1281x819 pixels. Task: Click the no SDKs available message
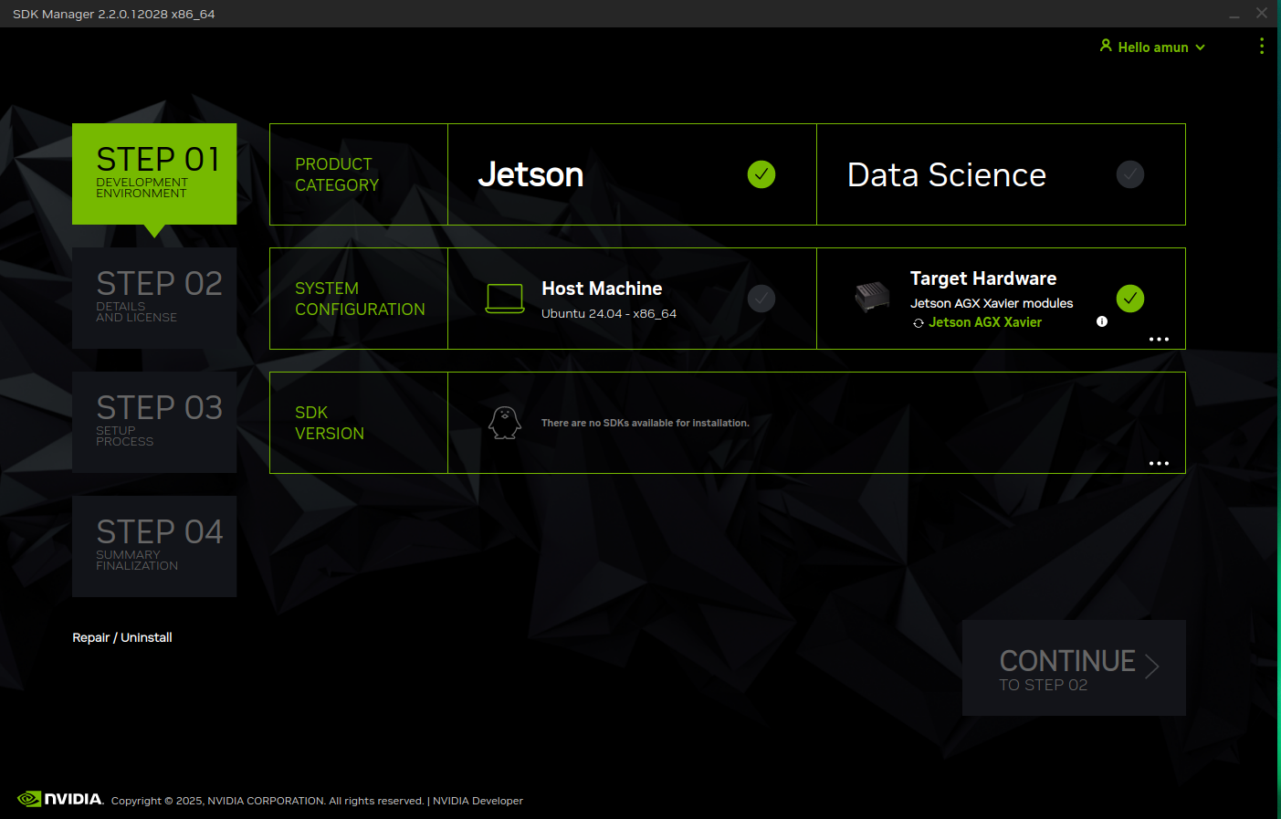pyautogui.click(x=646, y=423)
